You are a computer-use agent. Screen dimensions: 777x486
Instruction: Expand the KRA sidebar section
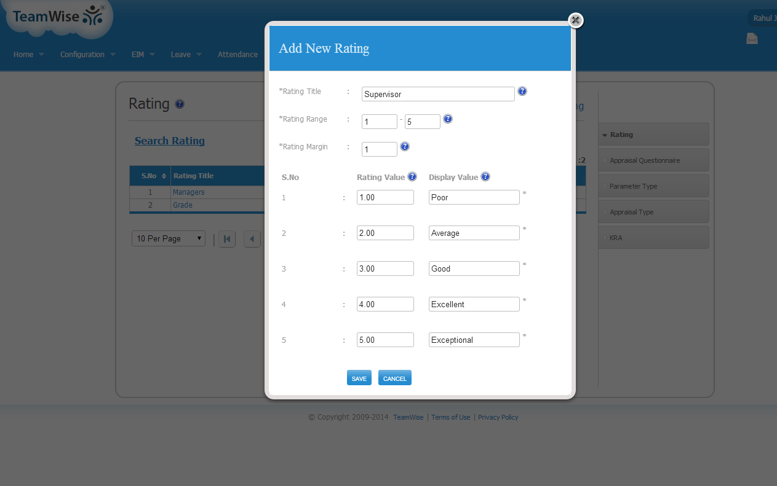pyautogui.click(x=616, y=238)
